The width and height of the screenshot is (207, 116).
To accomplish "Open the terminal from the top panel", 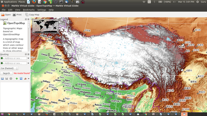I will 61,2.
